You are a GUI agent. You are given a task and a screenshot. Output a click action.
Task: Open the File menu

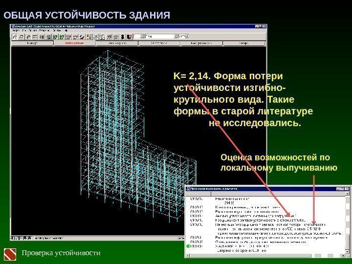[x=24, y=30]
